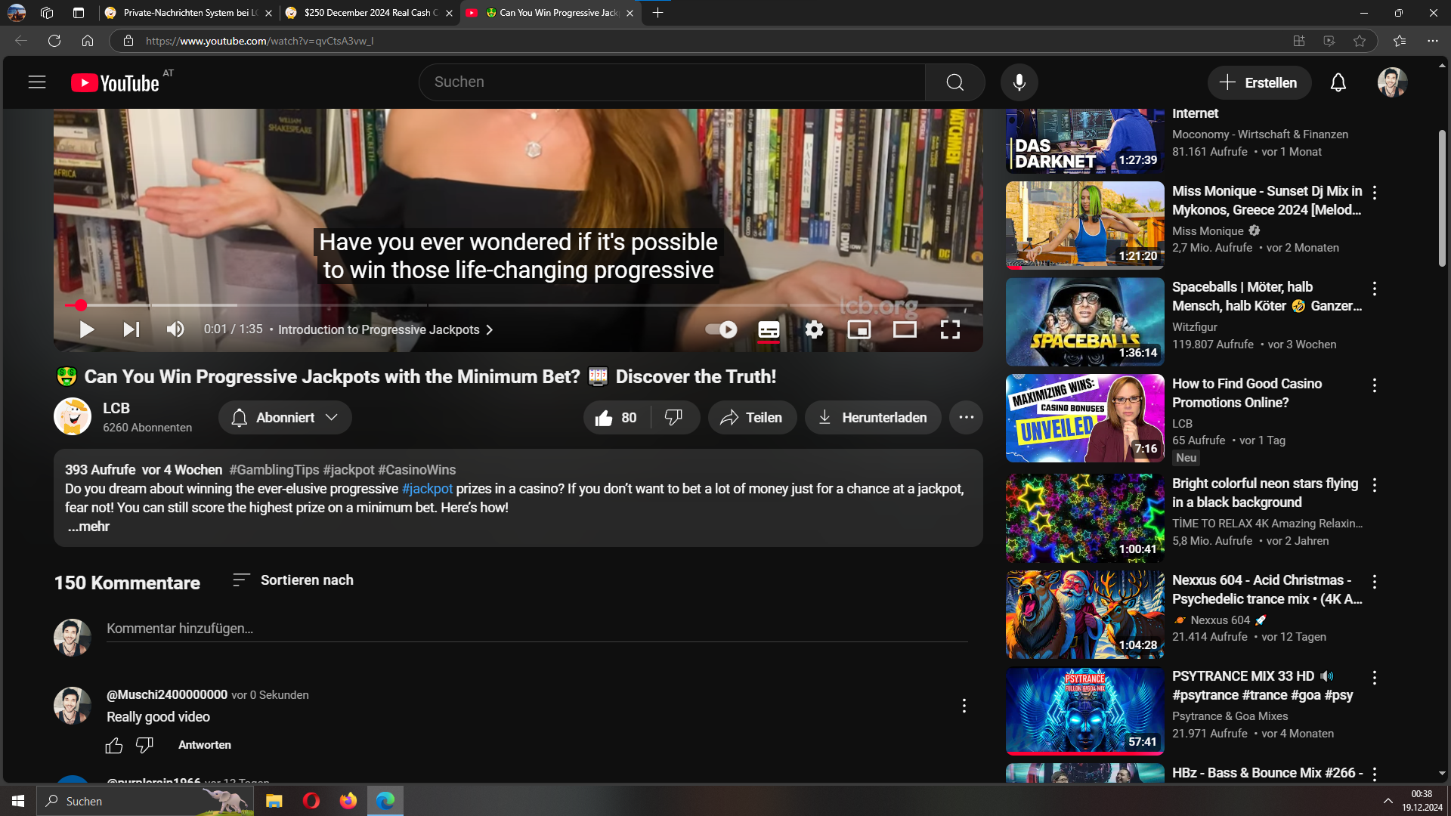Switch to miniplayer mode
The width and height of the screenshot is (1451, 816).
pos(859,329)
